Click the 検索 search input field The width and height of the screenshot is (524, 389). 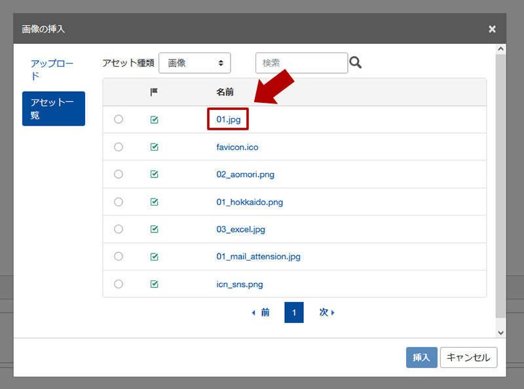pos(301,63)
